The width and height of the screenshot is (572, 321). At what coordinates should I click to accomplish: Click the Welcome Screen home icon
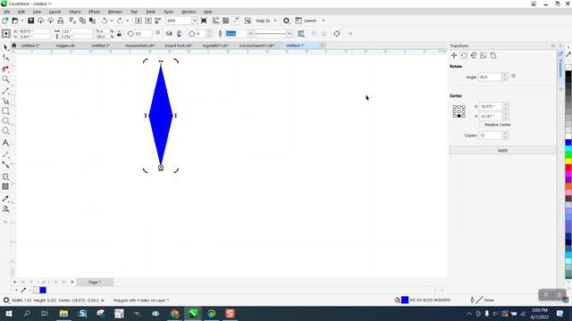[x=14, y=45]
